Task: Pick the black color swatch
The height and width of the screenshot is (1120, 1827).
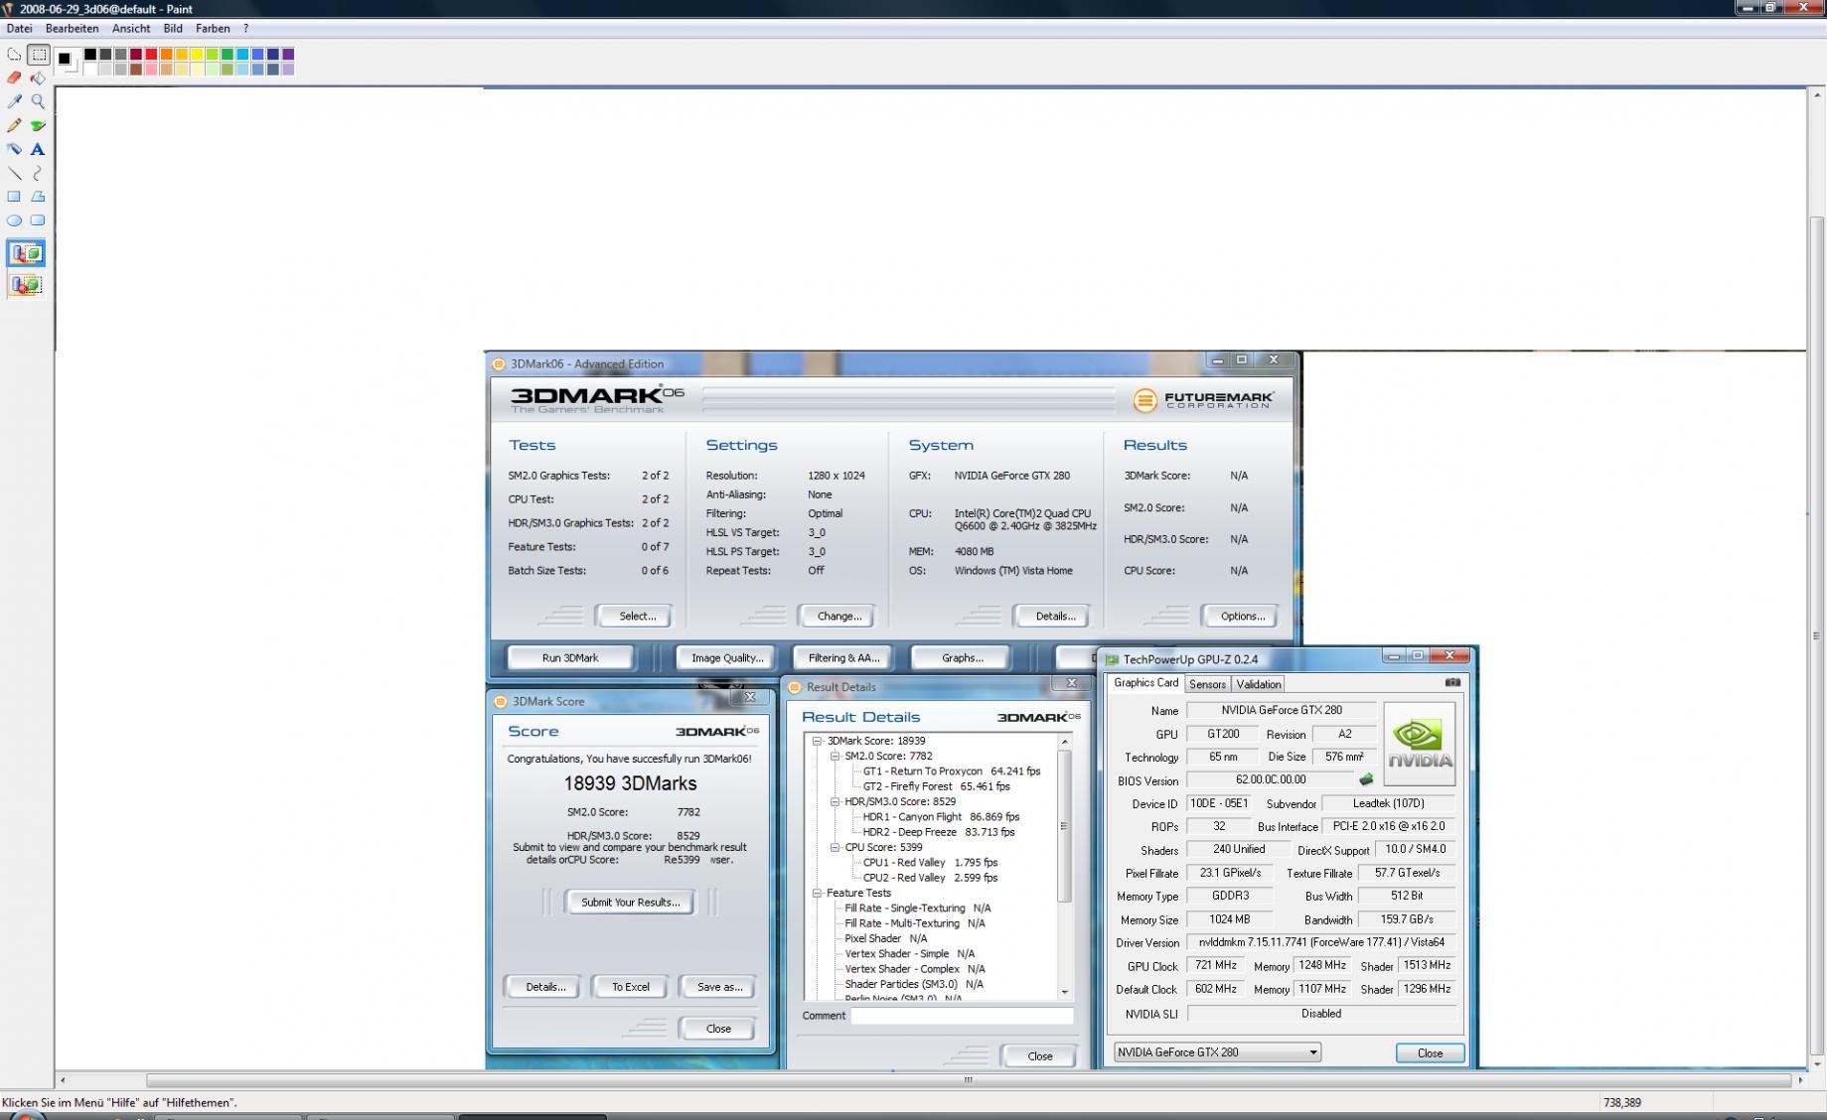Action: click(x=90, y=55)
